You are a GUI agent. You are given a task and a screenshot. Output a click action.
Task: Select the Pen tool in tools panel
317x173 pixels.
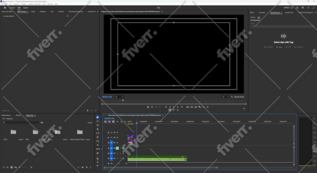(97, 137)
